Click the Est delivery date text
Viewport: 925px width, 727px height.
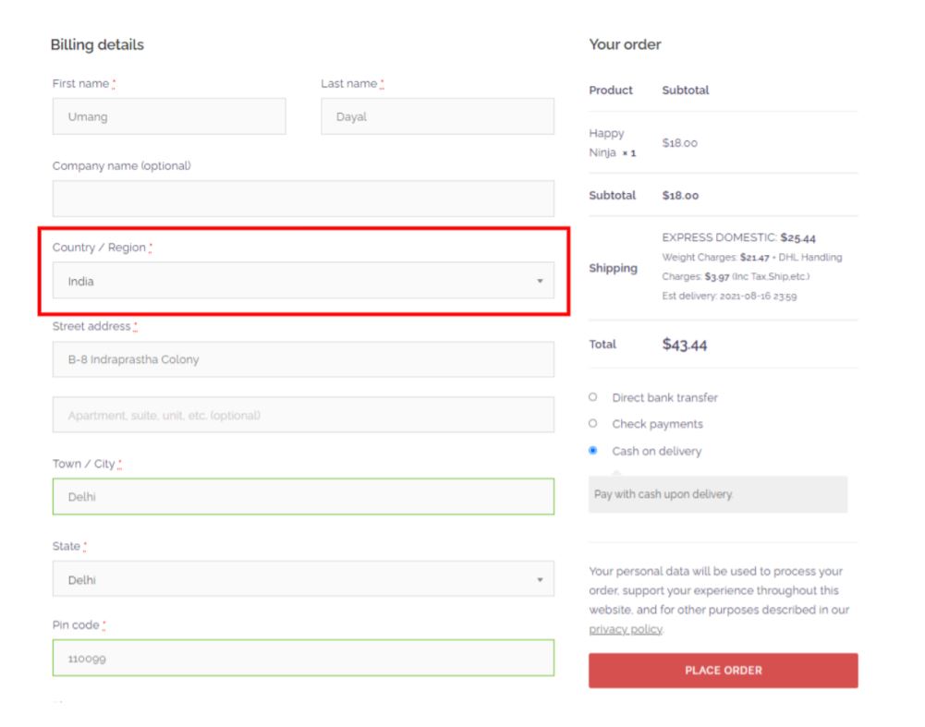pos(729,296)
